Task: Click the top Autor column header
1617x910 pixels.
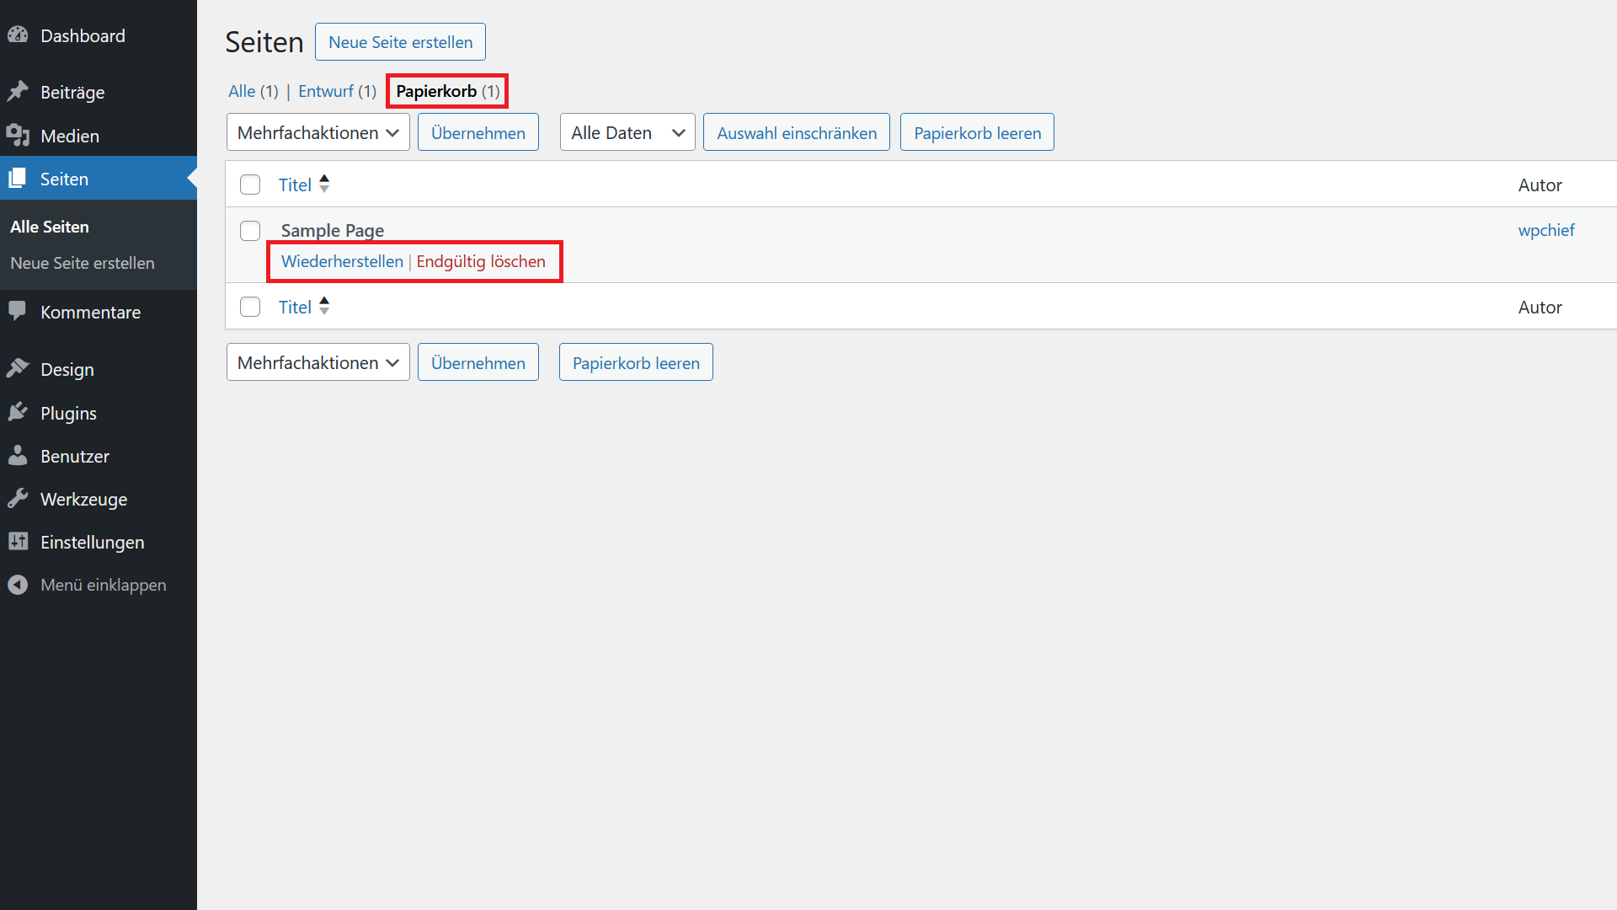Action: coord(1540,185)
